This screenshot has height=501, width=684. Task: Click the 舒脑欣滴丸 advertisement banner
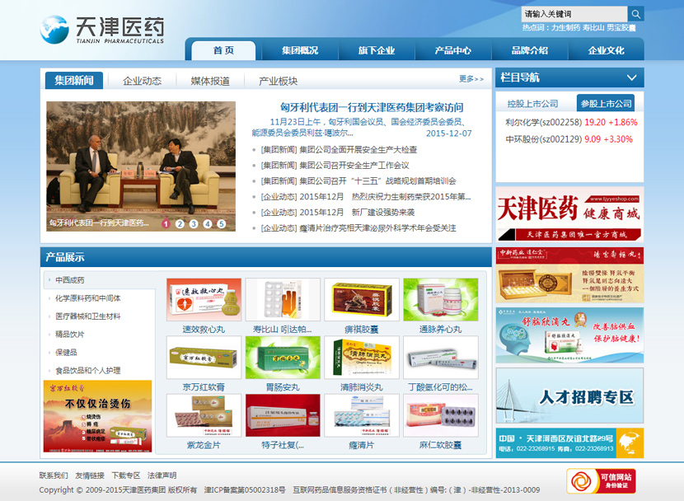(x=569, y=335)
